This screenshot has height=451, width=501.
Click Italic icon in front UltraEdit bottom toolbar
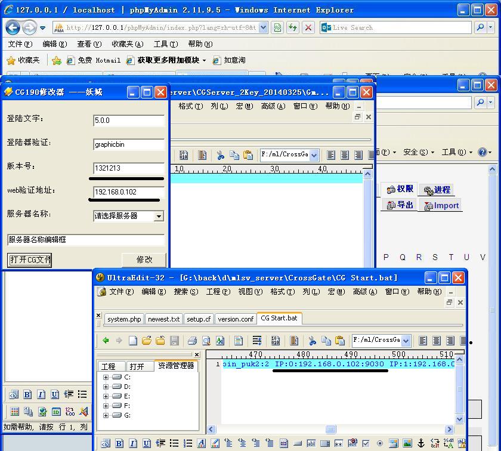[x=133, y=443]
